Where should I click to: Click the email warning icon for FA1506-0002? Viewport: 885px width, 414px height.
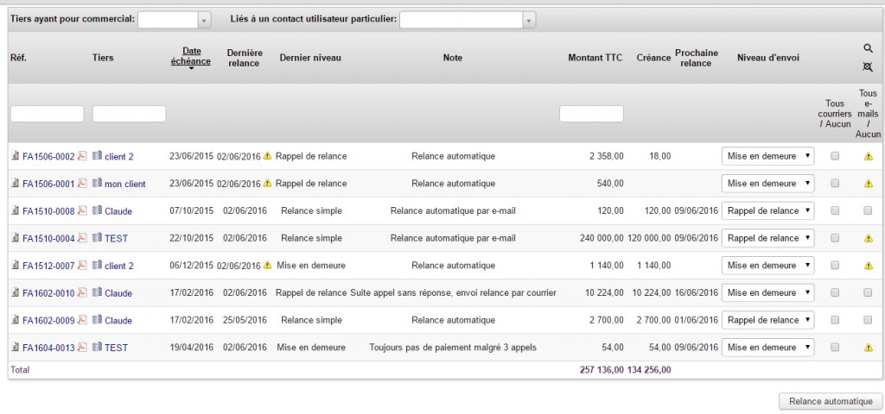tap(868, 156)
